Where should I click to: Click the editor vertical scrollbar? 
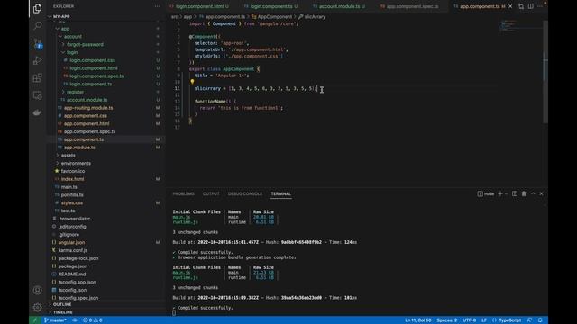click(x=545, y=72)
